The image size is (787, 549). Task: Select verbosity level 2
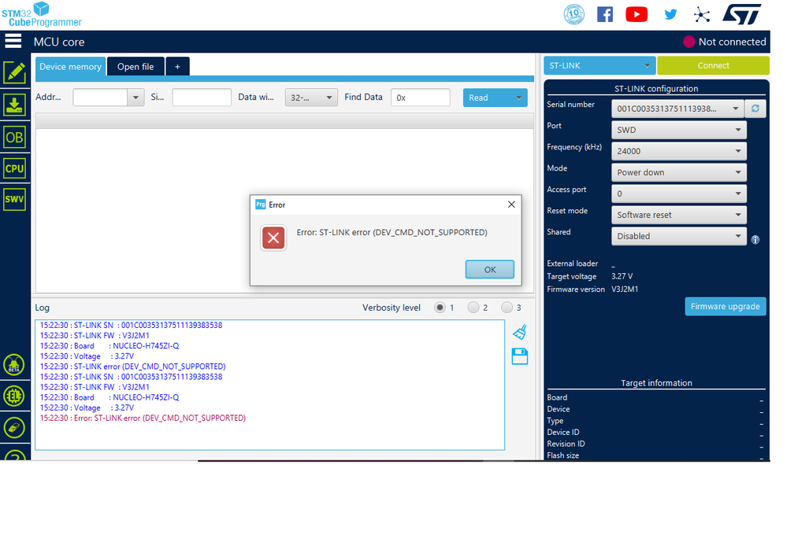pos(473,308)
